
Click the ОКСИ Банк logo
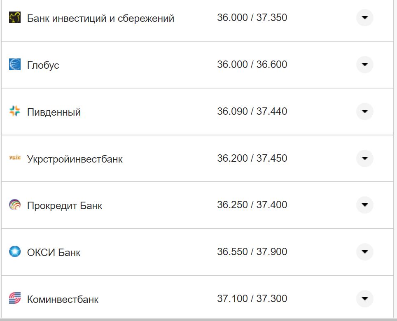pos(15,252)
